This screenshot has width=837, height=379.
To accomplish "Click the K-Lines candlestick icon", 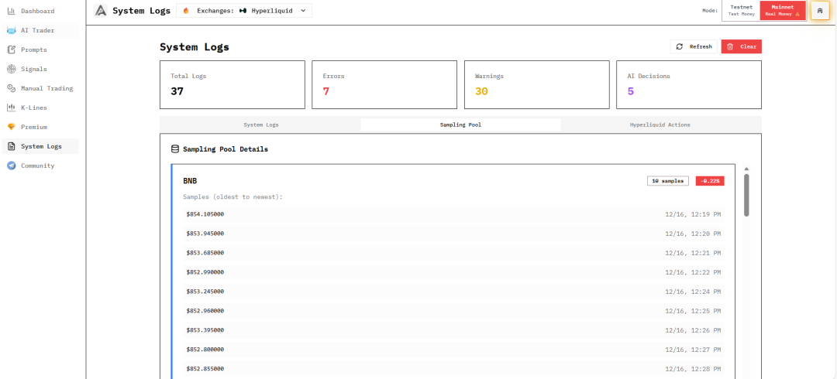I will [x=11, y=108].
